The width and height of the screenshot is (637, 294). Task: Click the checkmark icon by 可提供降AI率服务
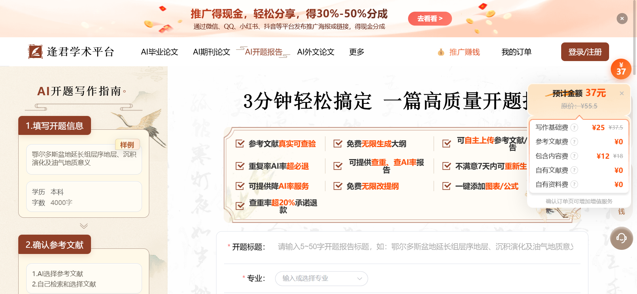(x=240, y=186)
